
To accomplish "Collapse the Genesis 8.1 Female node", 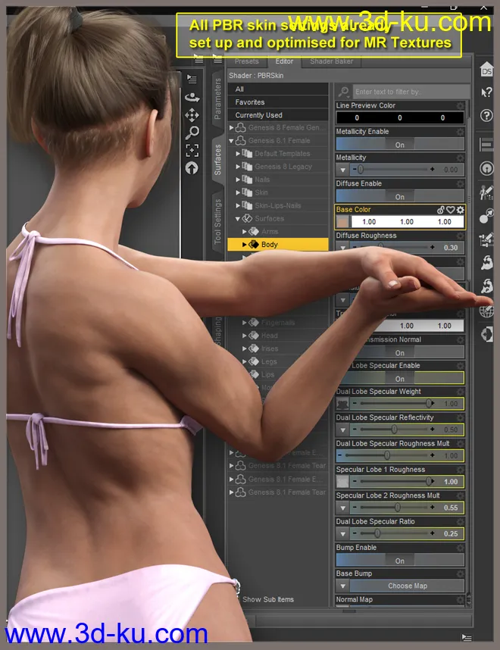I will click(x=232, y=141).
